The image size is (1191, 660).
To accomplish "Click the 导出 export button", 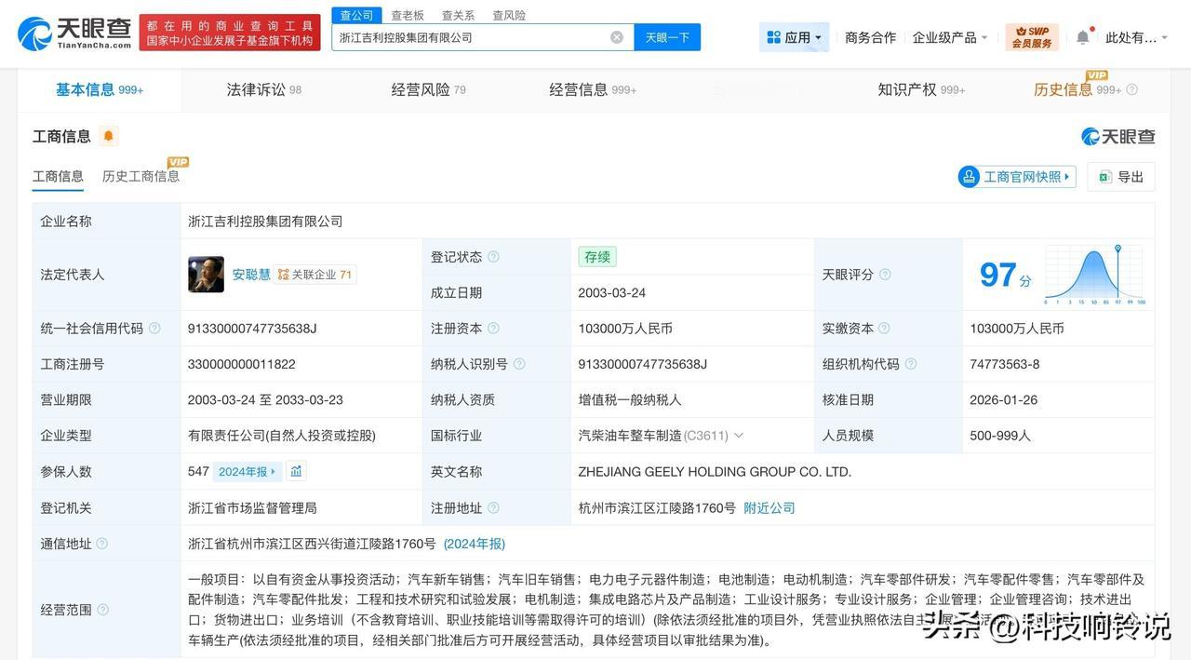I will click(1121, 176).
